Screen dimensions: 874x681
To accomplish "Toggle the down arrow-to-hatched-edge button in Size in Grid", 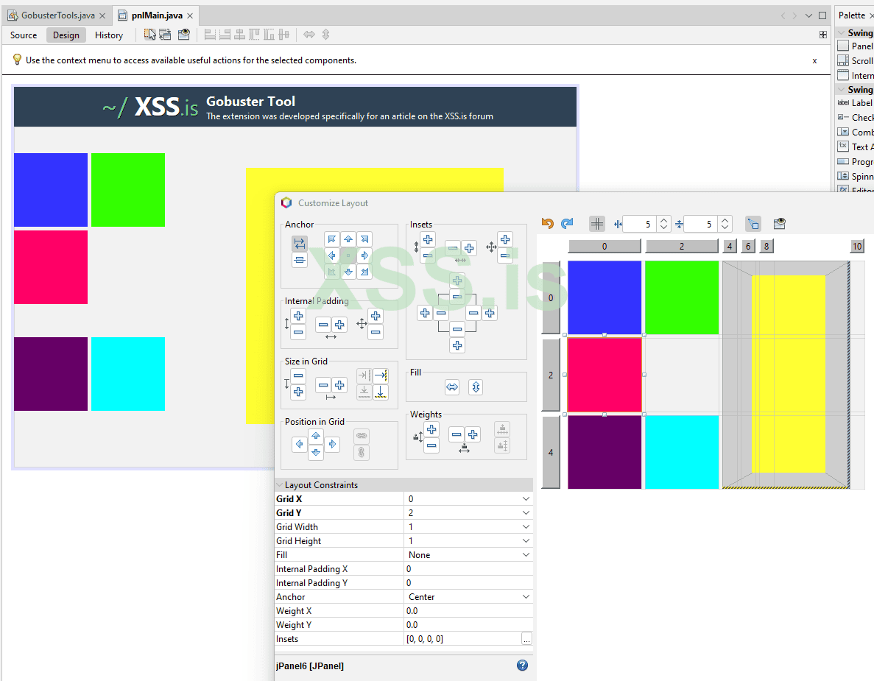I will point(381,392).
